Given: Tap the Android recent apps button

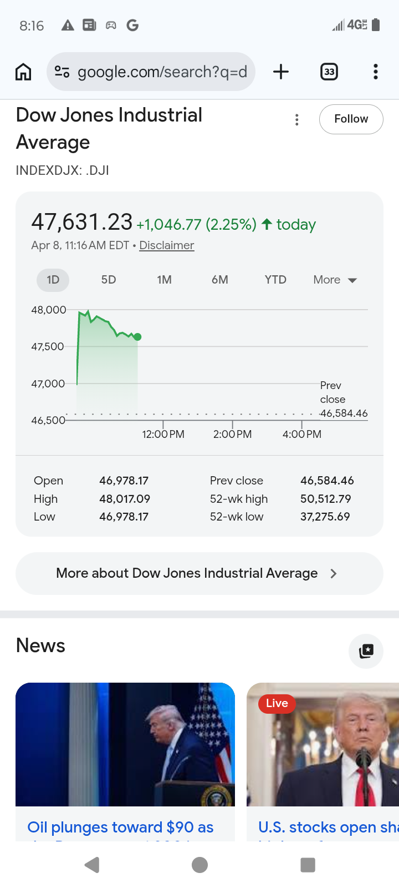Looking at the screenshot, I should tap(308, 865).
